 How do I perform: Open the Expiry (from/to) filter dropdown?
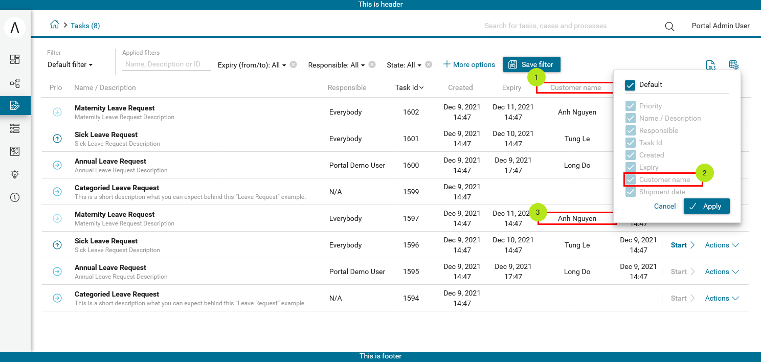pos(252,65)
